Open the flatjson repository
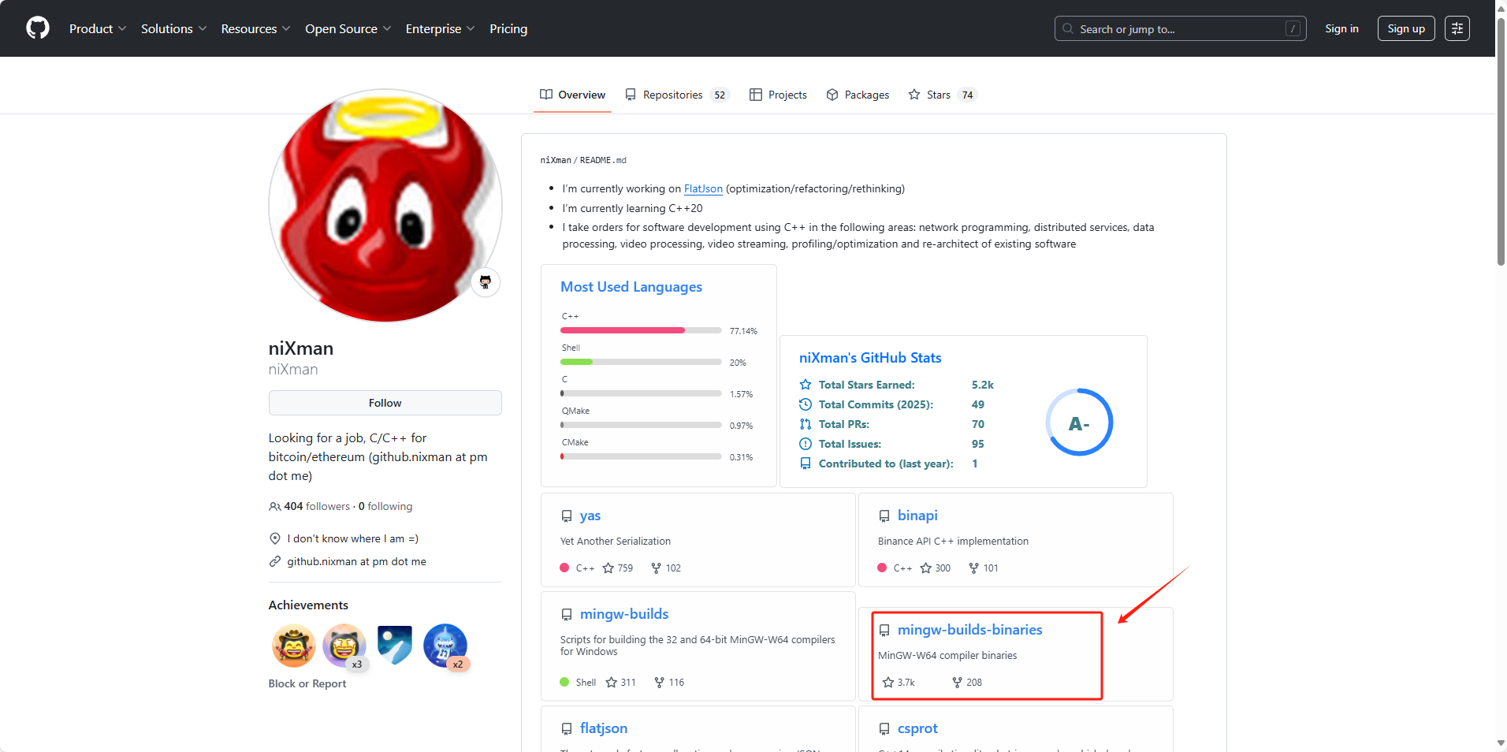The height and width of the screenshot is (752, 1507). click(x=604, y=728)
